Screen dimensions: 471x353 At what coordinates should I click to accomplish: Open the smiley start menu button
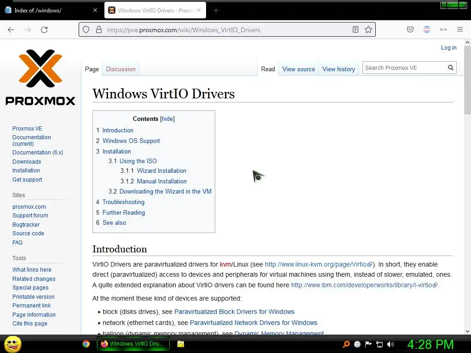[x=13, y=344]
